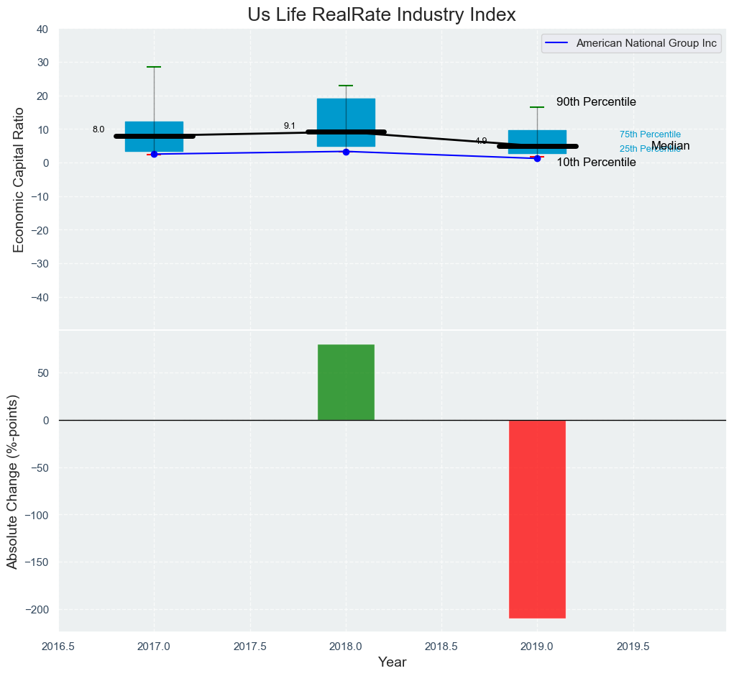The image size is (734, 676).
Task: Click the Absolute Change (%-points) axis label
Action: (12, 481)
